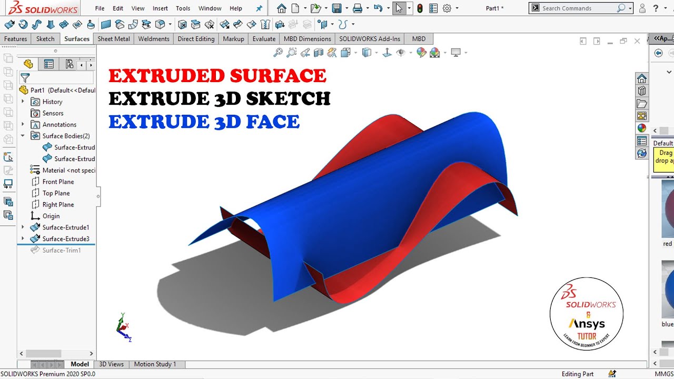
Task: Open the Tools menu
Action: click(x=183, y=8)
